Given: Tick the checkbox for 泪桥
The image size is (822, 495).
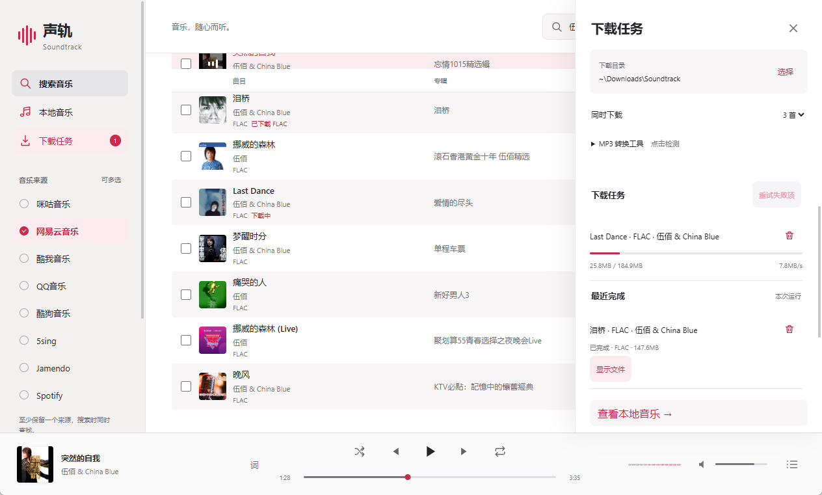Looking at the screenshot, I should click(186, 110).
